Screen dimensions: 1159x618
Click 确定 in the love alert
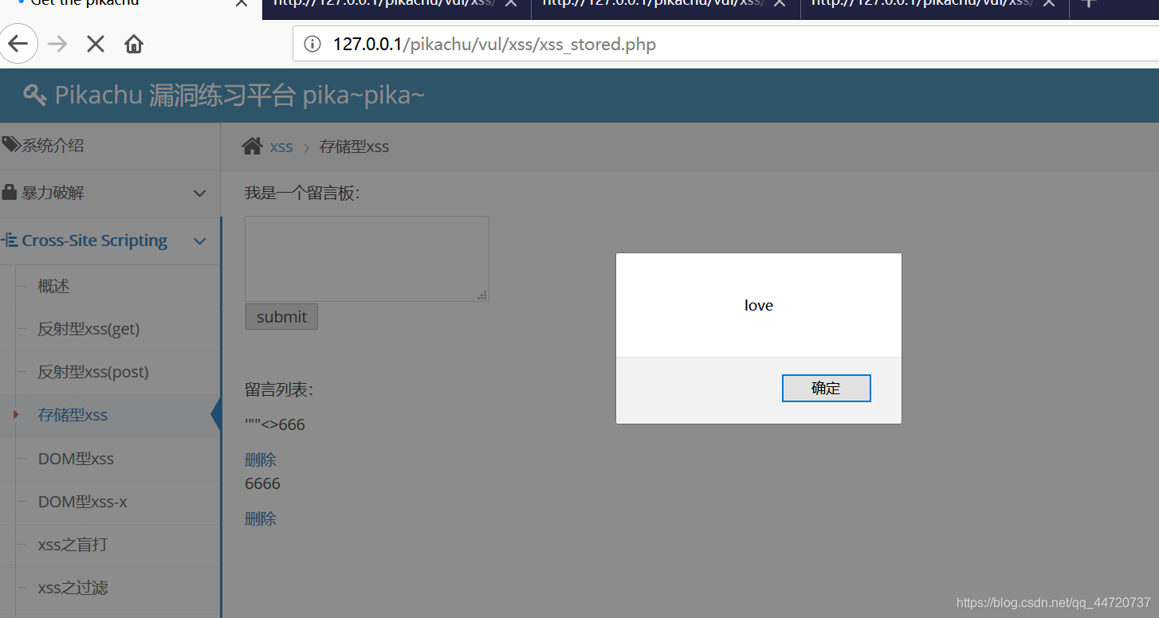826,389
